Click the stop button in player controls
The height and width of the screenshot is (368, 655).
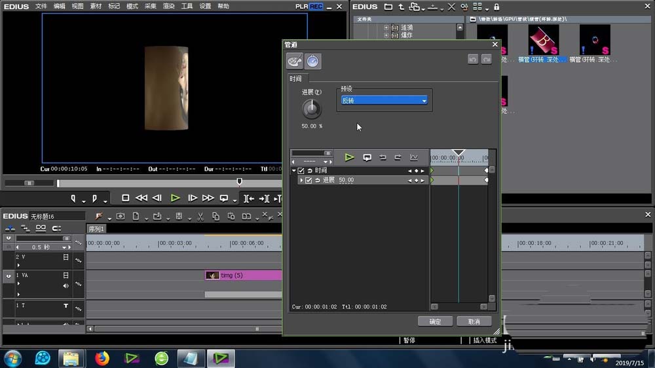click(x=125, y=198)
